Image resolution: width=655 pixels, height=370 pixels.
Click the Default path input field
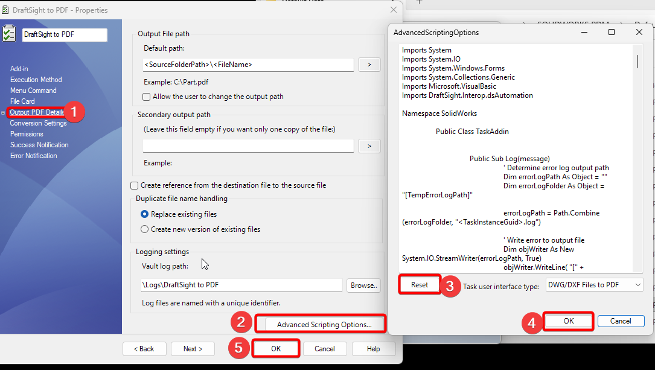tap(248, 65)
